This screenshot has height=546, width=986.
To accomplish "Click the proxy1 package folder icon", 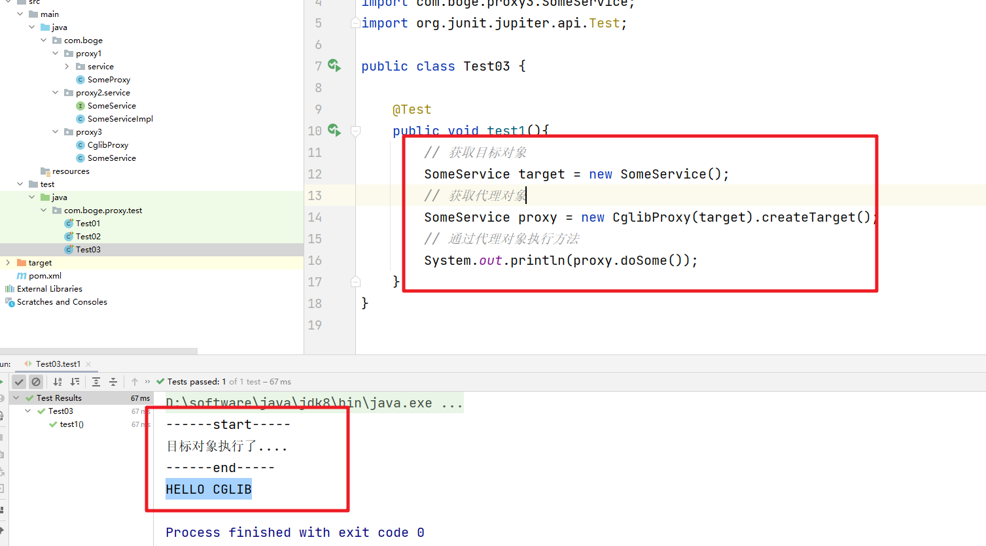I will pos(69,53).
